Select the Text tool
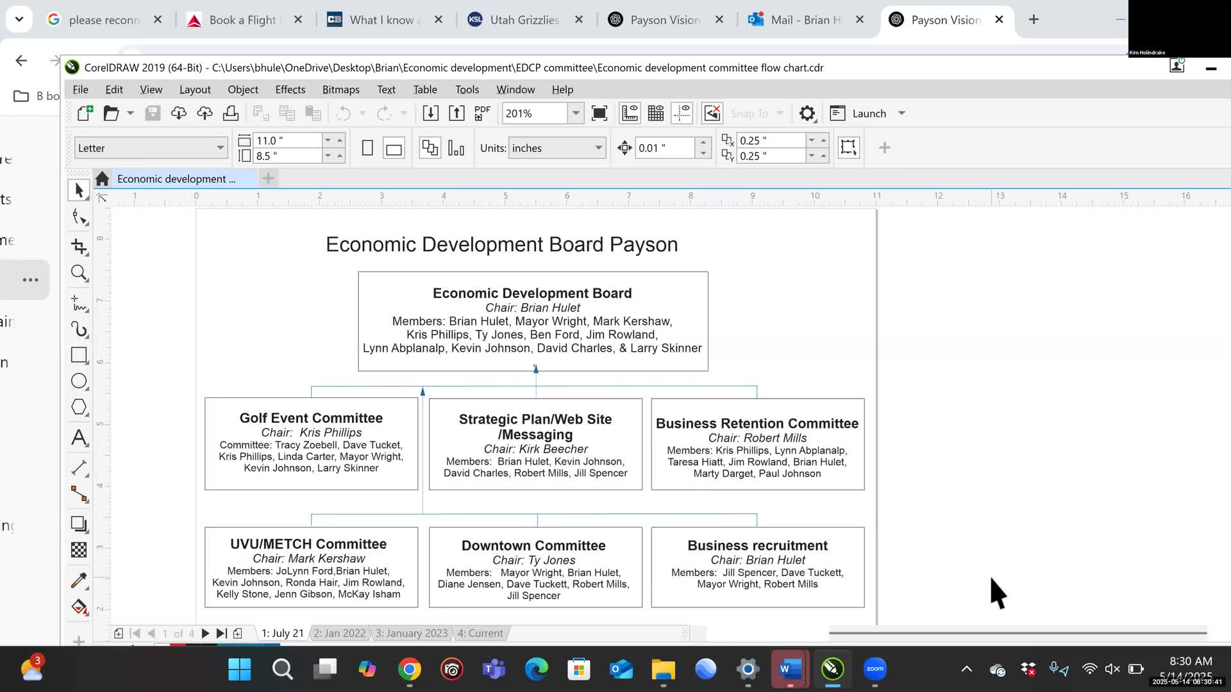This screenshot has height=692, width=1231. tap(79, 438)
